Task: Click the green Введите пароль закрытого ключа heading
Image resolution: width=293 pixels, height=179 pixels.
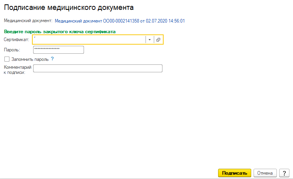Action: pyautogui.click(x=60, y=31)
